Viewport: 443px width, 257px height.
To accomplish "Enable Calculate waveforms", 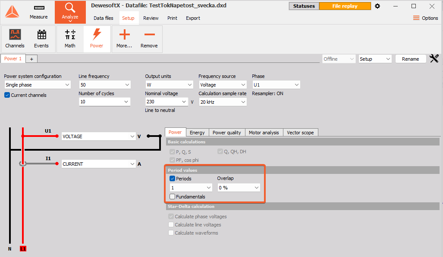I will pos(171,233).
